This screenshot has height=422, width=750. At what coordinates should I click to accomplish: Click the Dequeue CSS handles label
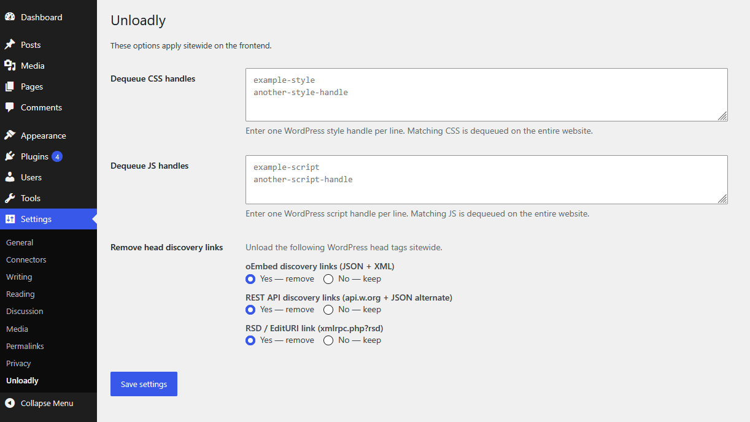point(153,79)
